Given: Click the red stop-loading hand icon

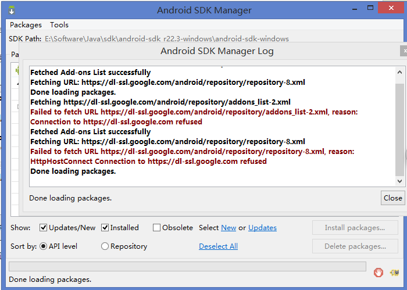Looking at the screenshot, I should coord(378,273).
